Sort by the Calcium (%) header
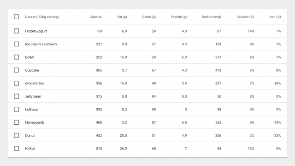 coord(245,17)
